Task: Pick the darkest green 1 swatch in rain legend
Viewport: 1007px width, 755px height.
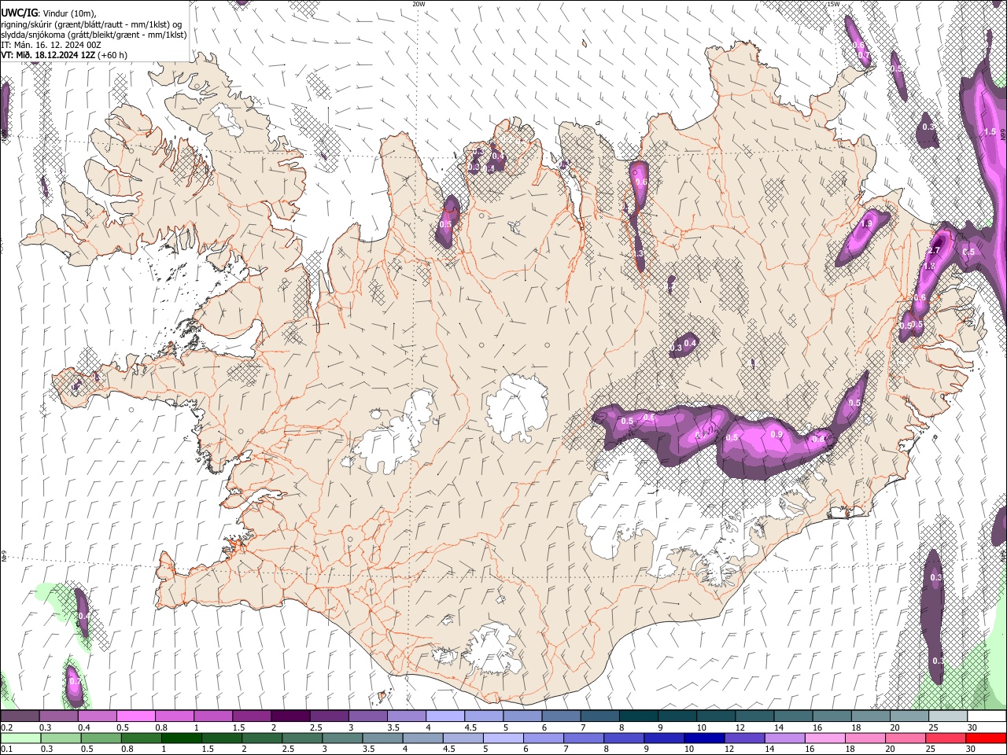Action: [182, 738]
